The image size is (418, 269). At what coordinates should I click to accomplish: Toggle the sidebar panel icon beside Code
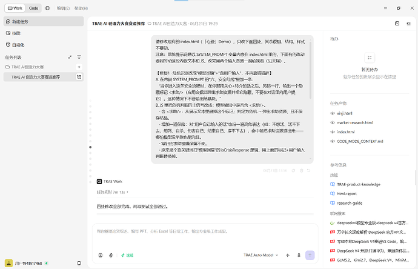tap(47, 8)
